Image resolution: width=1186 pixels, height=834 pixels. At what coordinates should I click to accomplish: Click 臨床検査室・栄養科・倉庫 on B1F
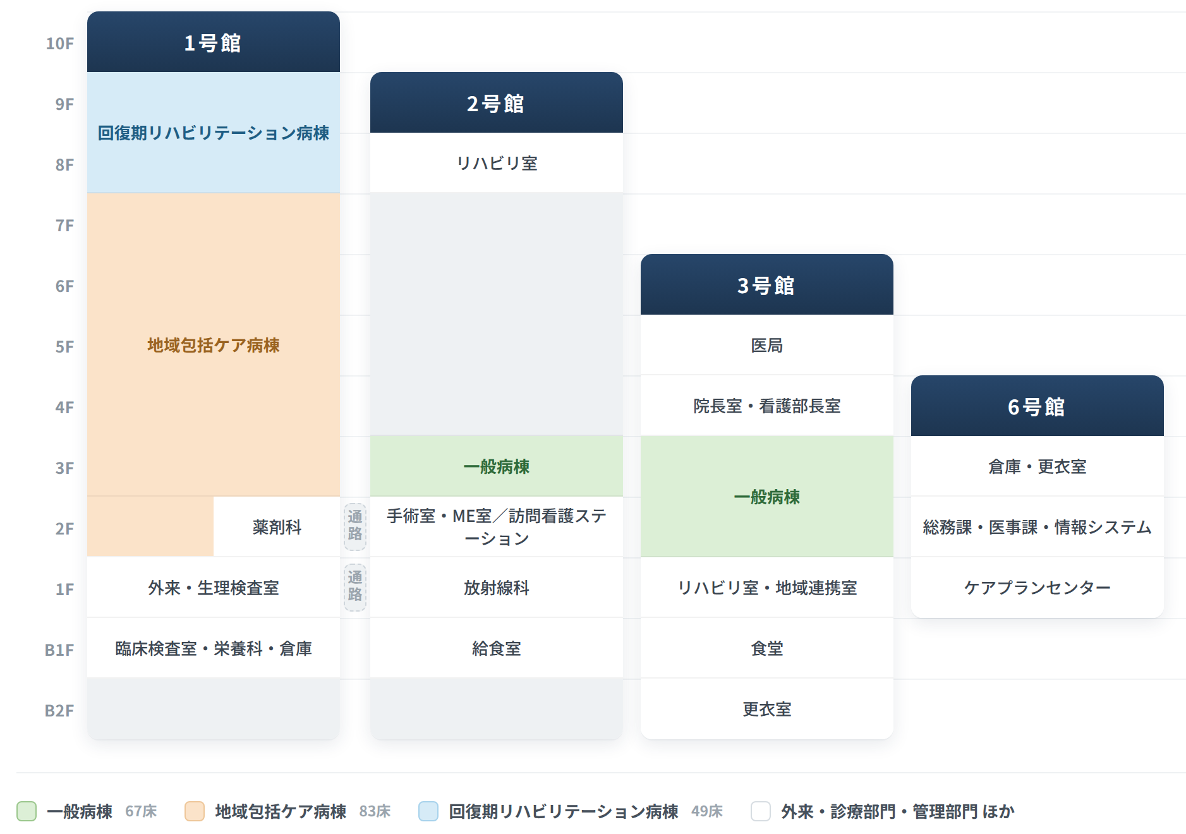214,648
